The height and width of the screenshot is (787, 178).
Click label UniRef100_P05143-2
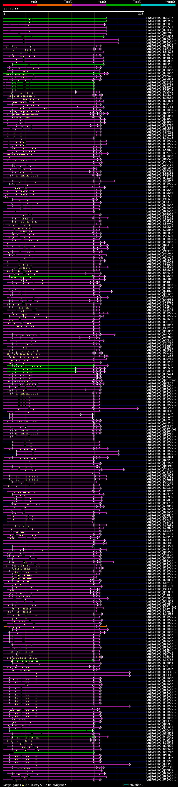[161, 607]
